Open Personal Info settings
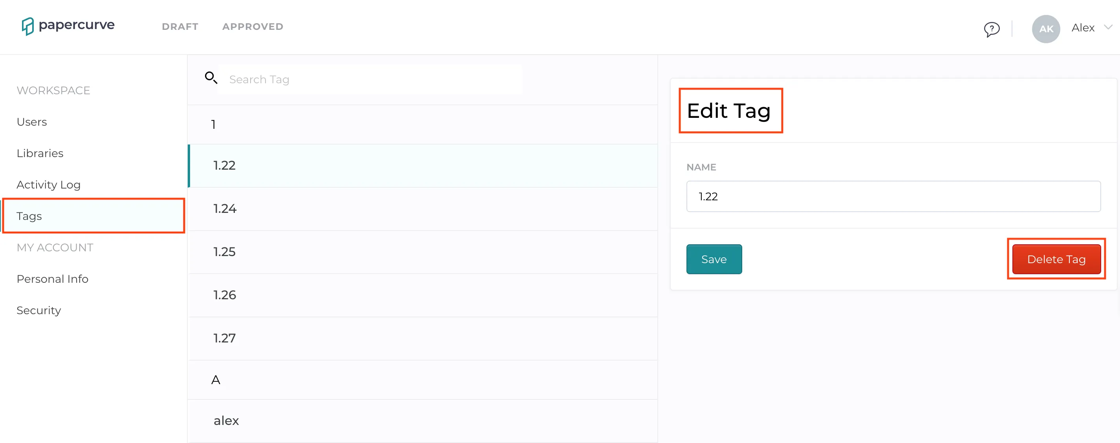 point(52,279)
